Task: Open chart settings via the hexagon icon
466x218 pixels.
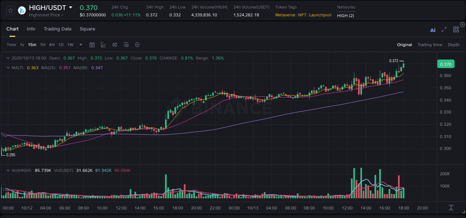Action: click(x=137, y=44)
